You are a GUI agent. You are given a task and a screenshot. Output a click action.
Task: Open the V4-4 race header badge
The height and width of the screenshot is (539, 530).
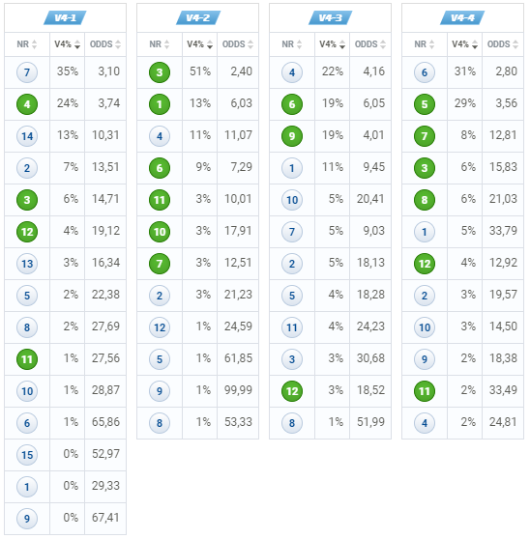pos(462,18)
